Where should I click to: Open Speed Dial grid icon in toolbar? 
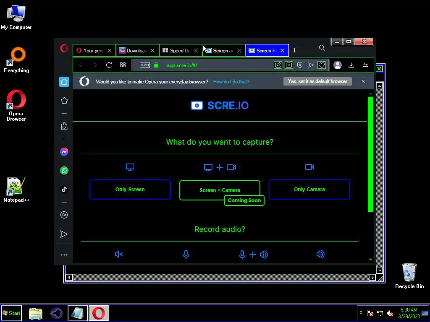pyautogui.click(x=123, y=65)
